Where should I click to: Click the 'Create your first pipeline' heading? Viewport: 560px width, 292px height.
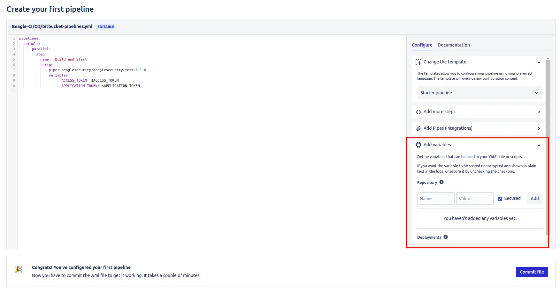pyautogui.click(x=50, y=9)
